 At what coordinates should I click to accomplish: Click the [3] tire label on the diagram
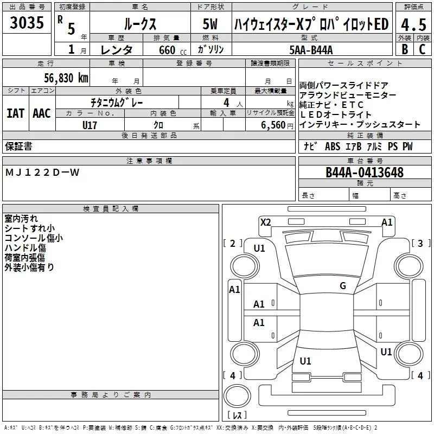click(x=421, y=243)
